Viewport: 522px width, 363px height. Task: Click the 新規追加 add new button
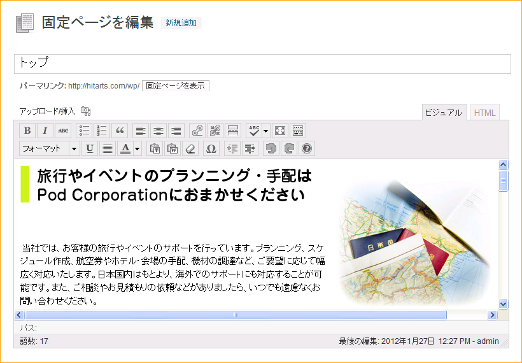(x=181, y=23)
